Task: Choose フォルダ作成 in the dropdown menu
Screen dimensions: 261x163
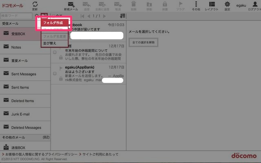Action: (x=55, y=22)
